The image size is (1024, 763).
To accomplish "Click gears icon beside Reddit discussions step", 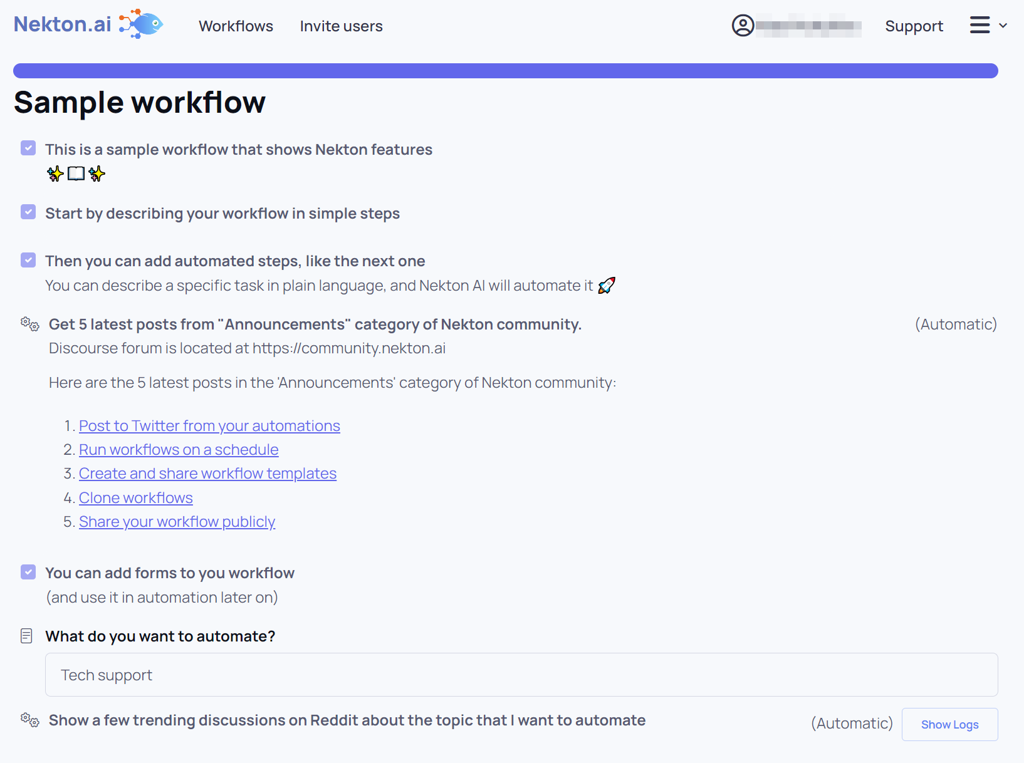I will pyautogui.click(x=29, y=720).
